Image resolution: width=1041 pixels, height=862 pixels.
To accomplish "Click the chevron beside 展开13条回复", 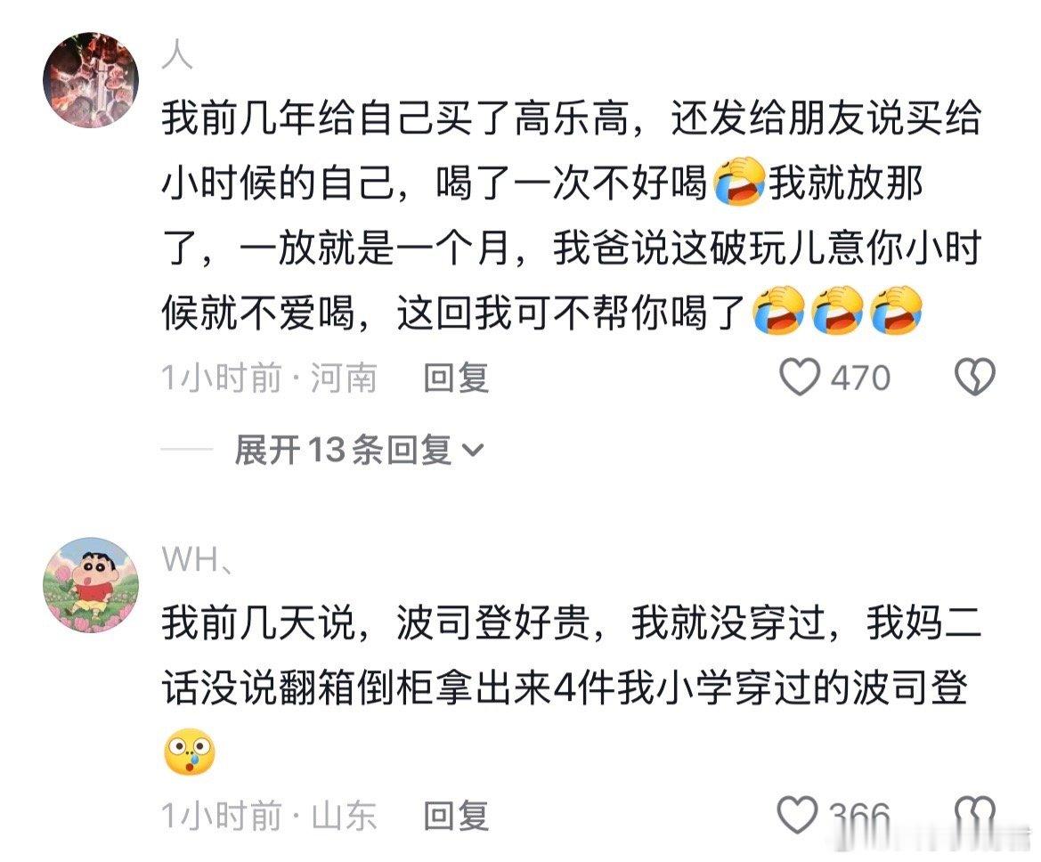I will 473,451.
